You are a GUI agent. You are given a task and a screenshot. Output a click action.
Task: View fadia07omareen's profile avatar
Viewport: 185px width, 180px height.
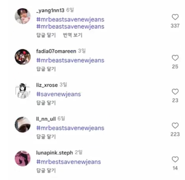pyautogui.click(x=23, y=57)
